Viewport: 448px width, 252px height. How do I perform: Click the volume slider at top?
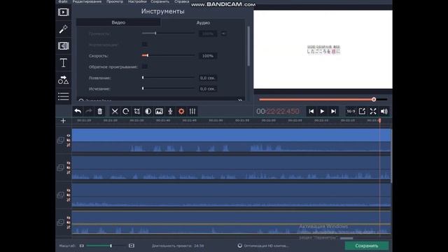[168, 34]
